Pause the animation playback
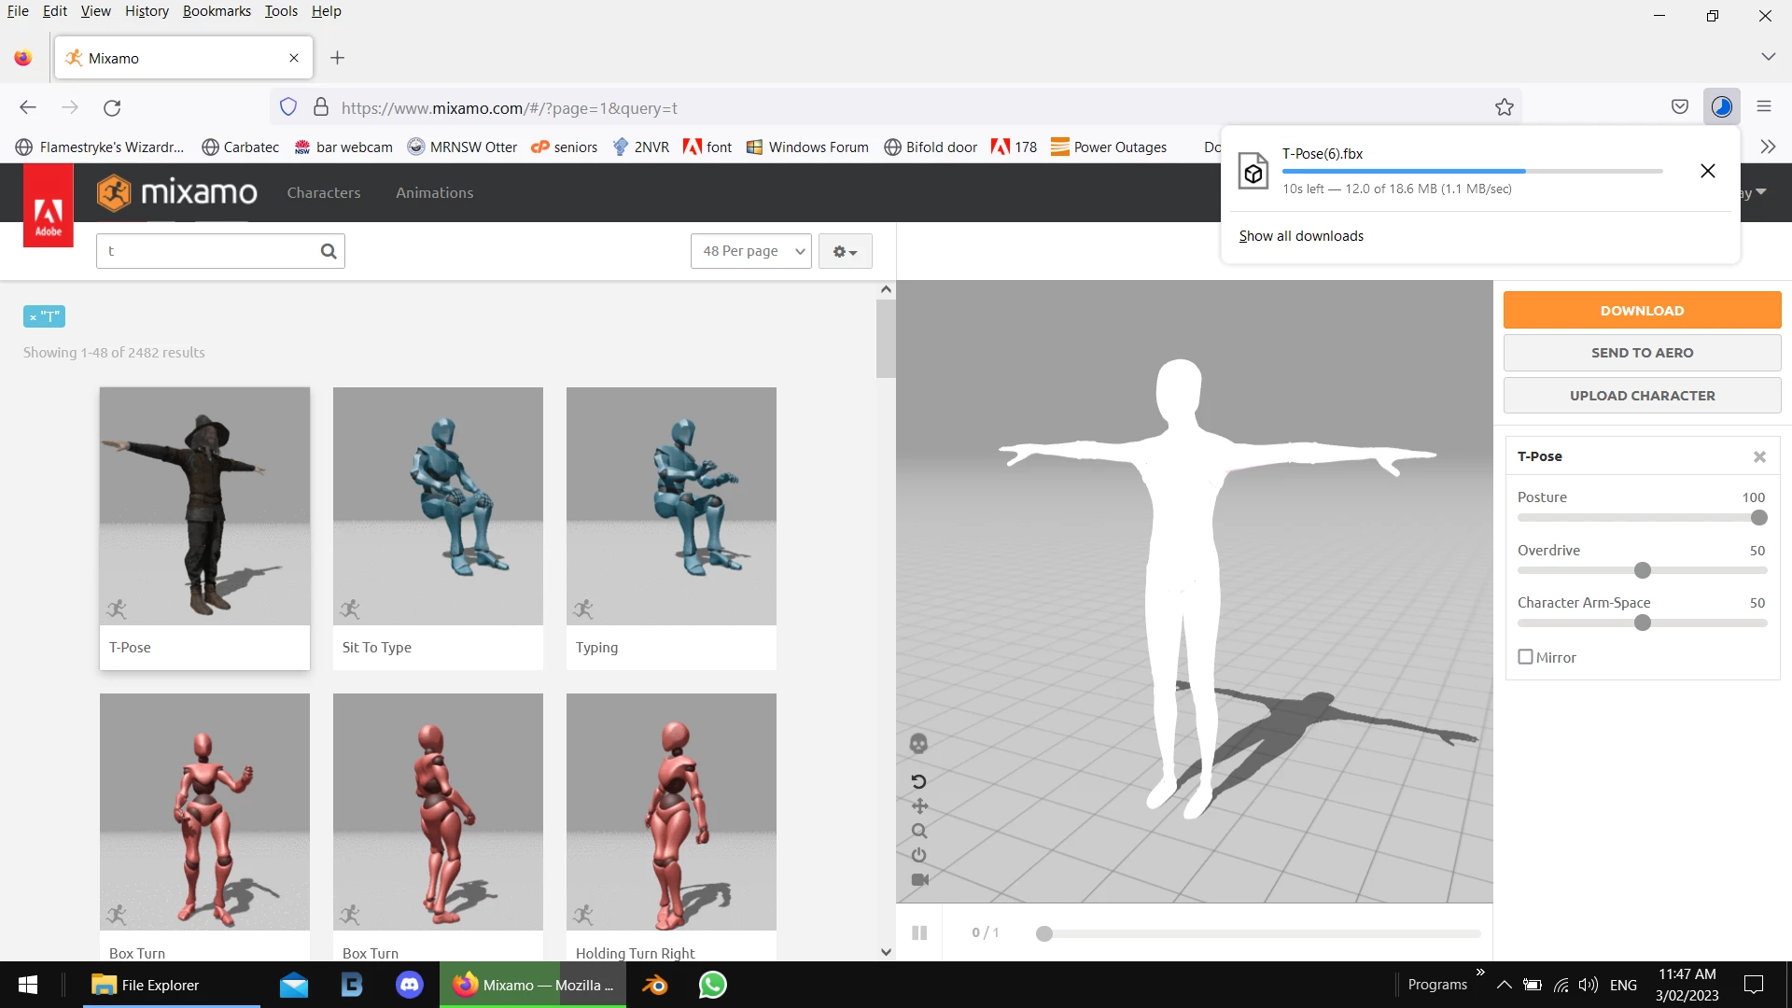Viewport: 1792px width, 1008px height. click(919, 932)
